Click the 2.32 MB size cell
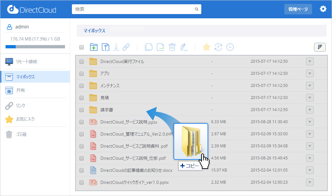332x196 pixels. click(x=219, y=182)
